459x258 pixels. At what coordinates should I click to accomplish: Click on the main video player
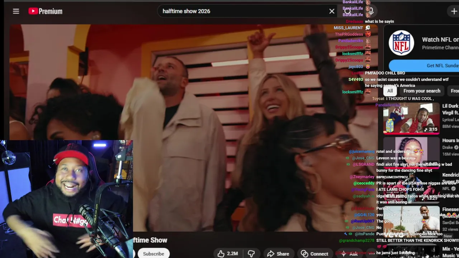point(194,127)
